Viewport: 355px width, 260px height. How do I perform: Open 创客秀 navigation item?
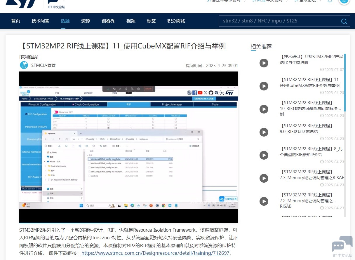pyautogui.click(x=108, y=21)
